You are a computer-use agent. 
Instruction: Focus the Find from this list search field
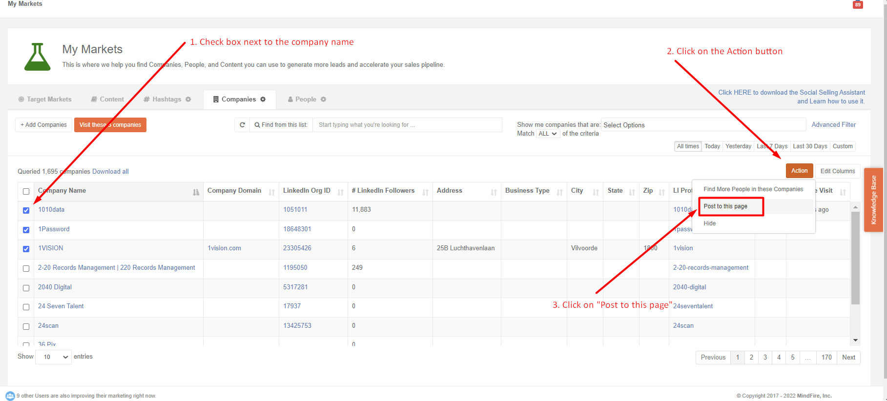pyautogui.click(x=407, y=125)
